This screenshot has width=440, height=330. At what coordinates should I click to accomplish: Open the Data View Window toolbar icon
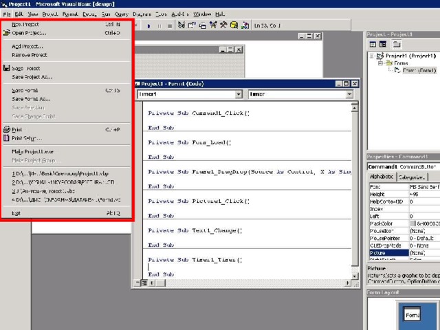(x=234, y=25)
